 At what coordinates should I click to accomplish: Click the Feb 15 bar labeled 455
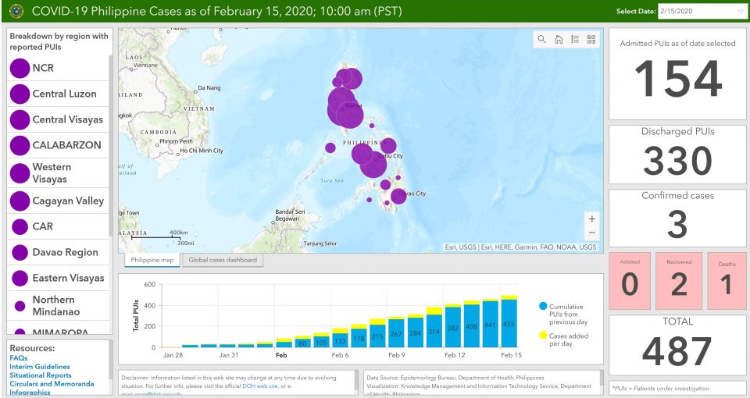pyautogui.click(x=509, y=323)
